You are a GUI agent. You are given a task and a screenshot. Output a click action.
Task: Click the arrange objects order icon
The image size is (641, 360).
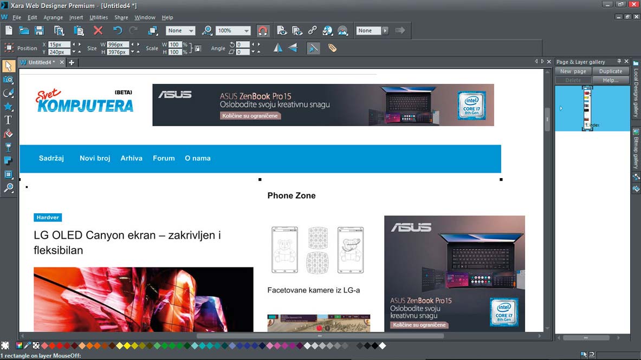click(153, 30)
